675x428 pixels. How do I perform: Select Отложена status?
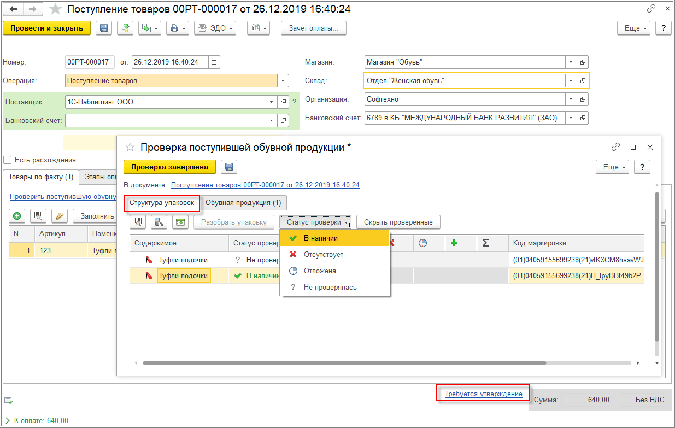(334, 271)
